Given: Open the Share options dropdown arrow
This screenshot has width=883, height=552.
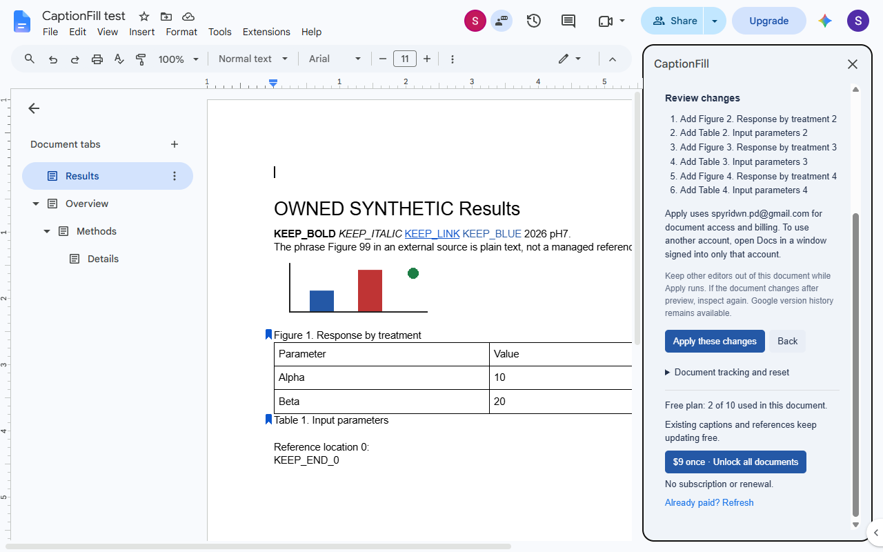Looking at the screenshot, I should (x=715, y=21).
